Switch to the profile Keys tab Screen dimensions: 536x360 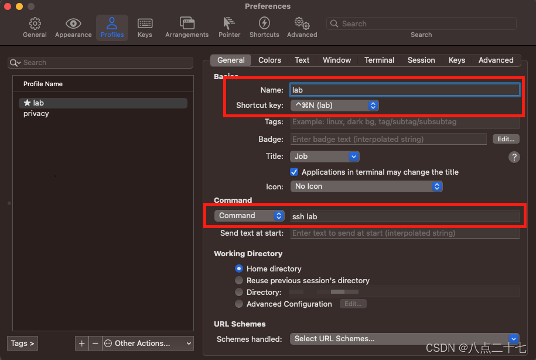457,60
